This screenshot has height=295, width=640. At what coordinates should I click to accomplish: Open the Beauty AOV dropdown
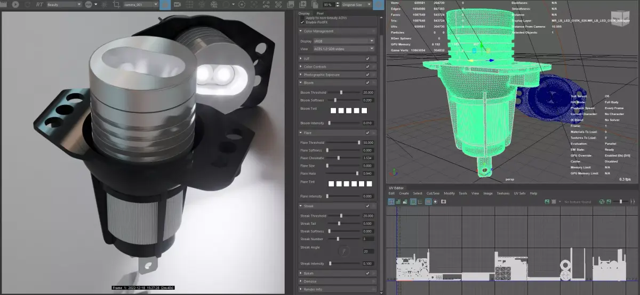coord(63,4)
